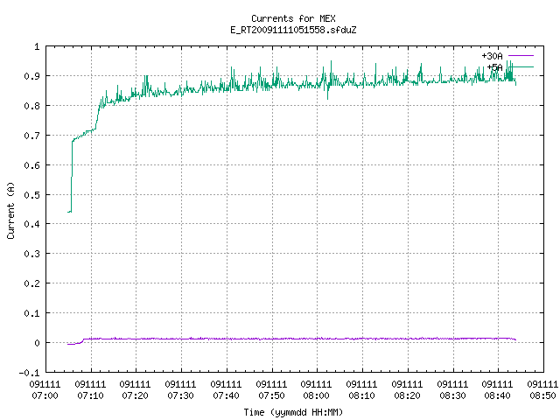Click the x-axis tick label 07:00

pyautogui.click(x=45, y=395)
